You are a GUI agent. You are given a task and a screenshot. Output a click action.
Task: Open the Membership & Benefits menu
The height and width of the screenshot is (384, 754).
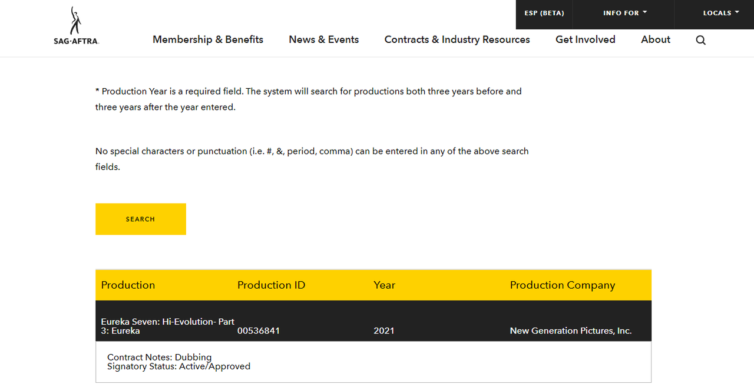click(x=208, y=39)
